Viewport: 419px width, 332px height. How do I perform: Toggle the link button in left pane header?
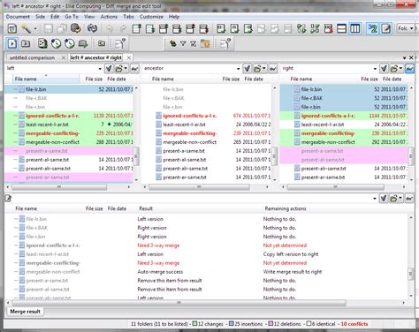134,69
